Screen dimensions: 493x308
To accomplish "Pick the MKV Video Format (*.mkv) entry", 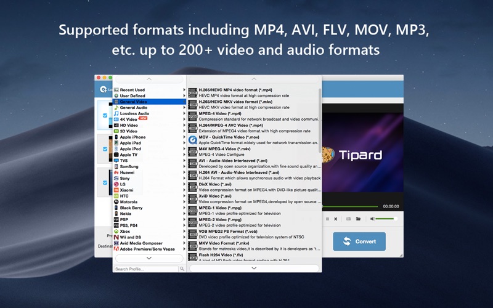I will [254, 246].
